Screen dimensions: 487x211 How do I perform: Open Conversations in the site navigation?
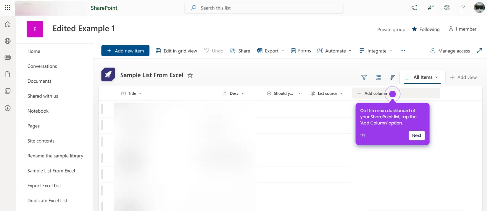tap(42, 66)
